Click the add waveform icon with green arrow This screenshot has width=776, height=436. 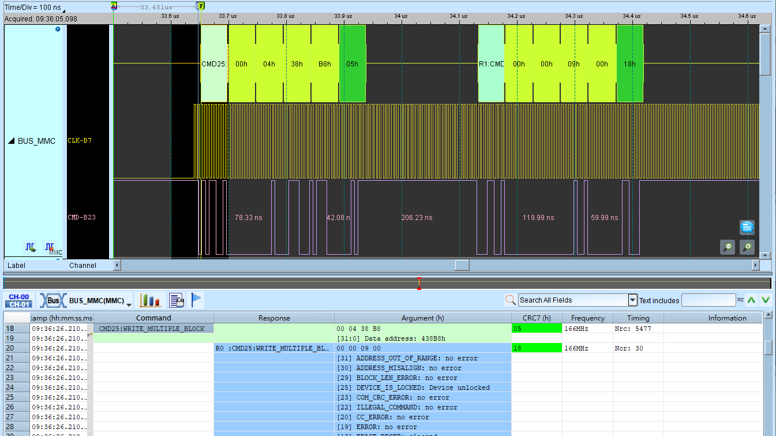click(30, 247)
